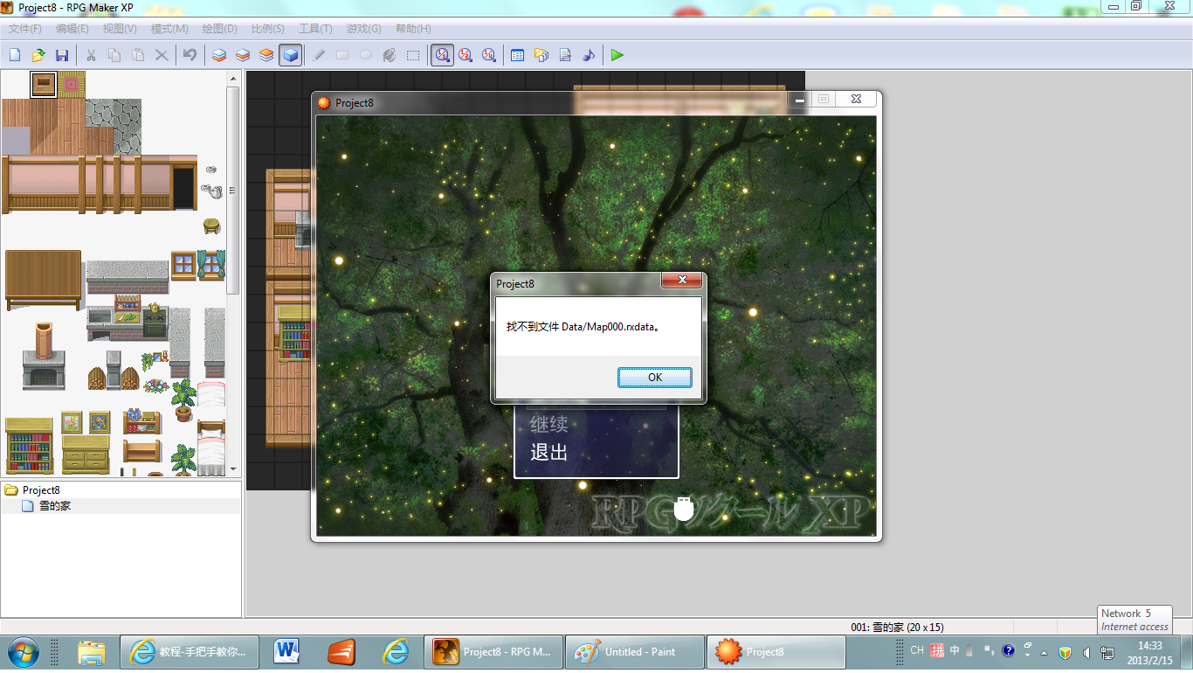
Task: Click the Paste clipboard icon
Action: coord(138,55)
